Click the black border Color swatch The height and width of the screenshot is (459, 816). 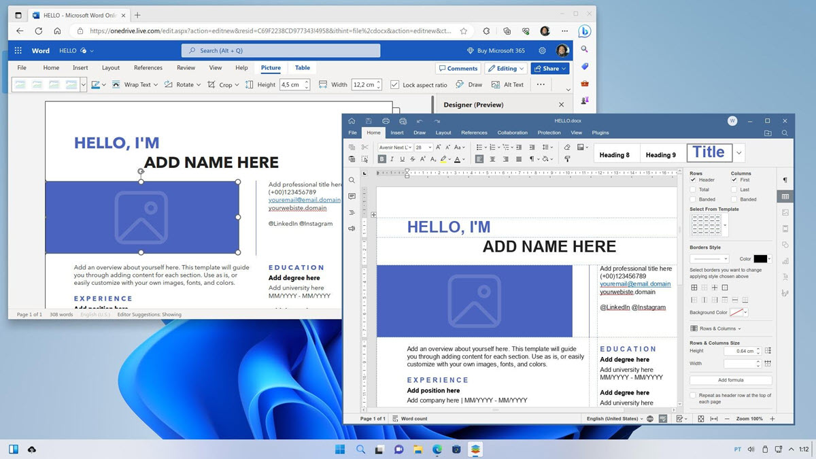pyautogui.click(x=761, y=258)
